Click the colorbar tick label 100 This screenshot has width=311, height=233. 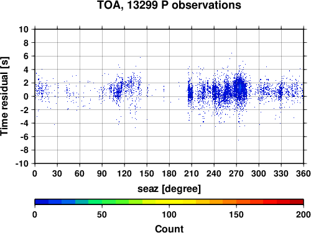(x=169, y=214)
